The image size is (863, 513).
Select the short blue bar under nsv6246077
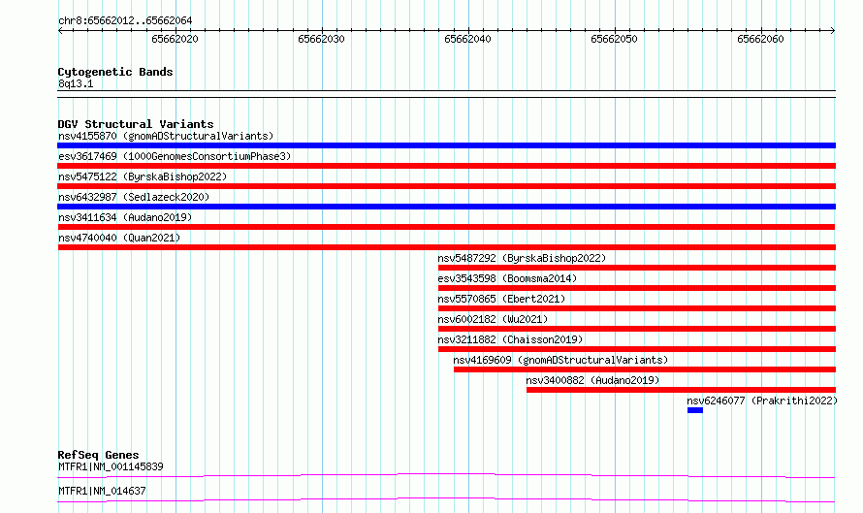click(x=695, y=410)
